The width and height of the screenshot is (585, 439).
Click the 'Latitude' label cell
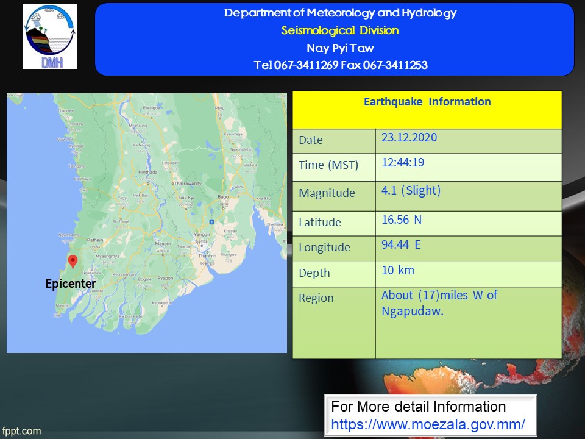[x=334, y=223]
